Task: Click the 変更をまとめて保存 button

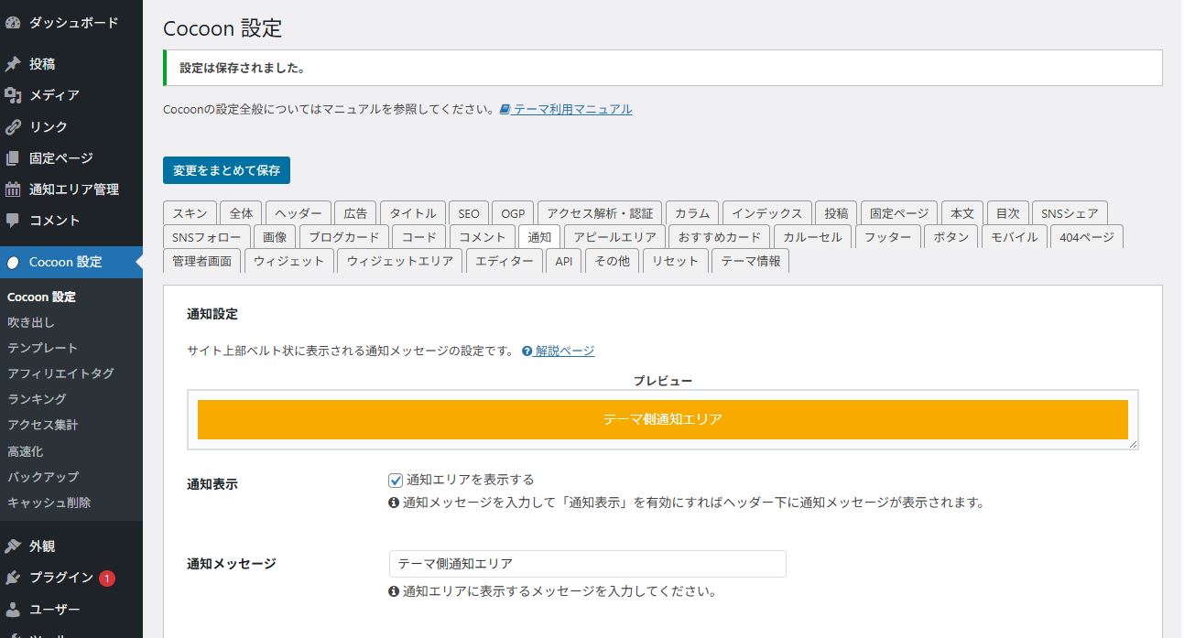Action: tap(226, 170)
